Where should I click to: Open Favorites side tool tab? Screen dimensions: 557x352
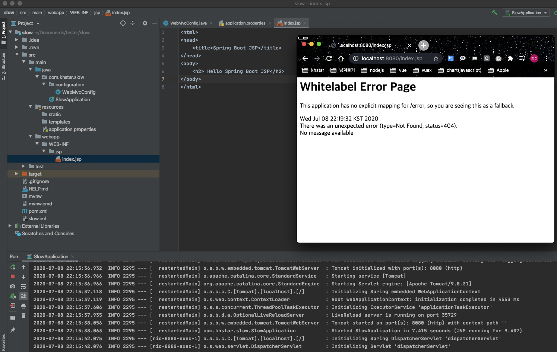(x=4, y=342)
